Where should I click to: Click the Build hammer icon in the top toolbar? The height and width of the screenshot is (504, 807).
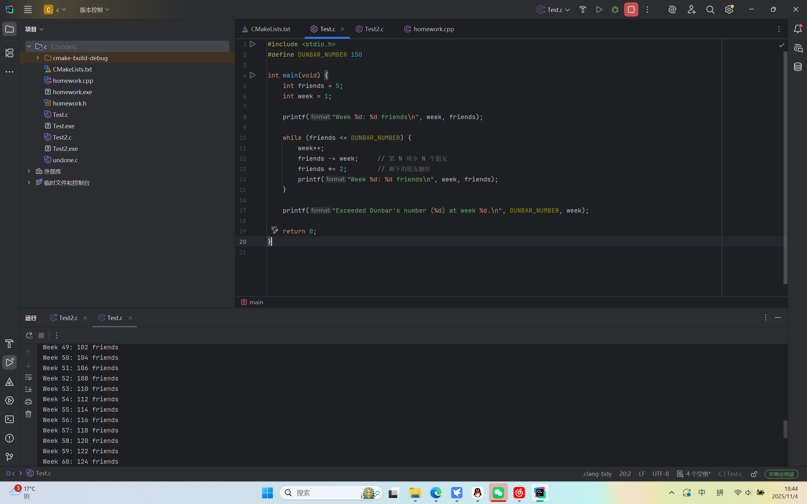point(583,10)
